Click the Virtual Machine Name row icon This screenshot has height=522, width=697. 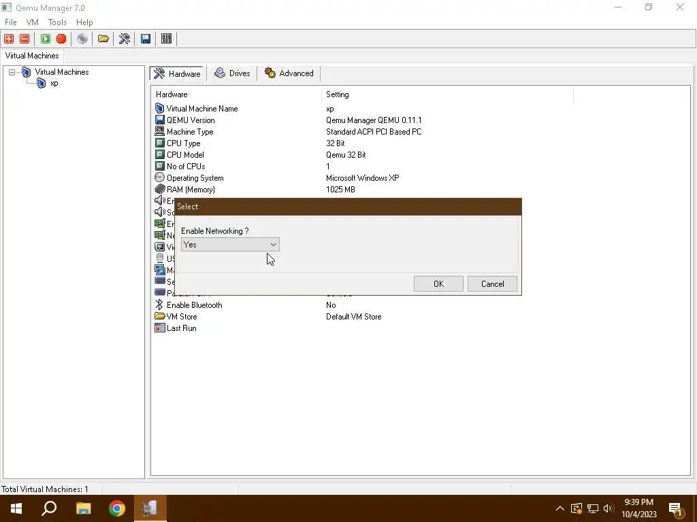pyautogui.click(x=159, y=108)
